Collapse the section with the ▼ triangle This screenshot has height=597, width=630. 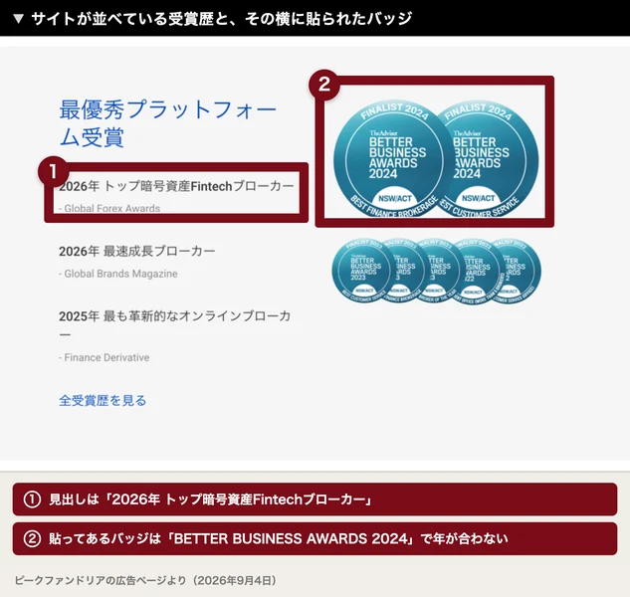(19, 19)
